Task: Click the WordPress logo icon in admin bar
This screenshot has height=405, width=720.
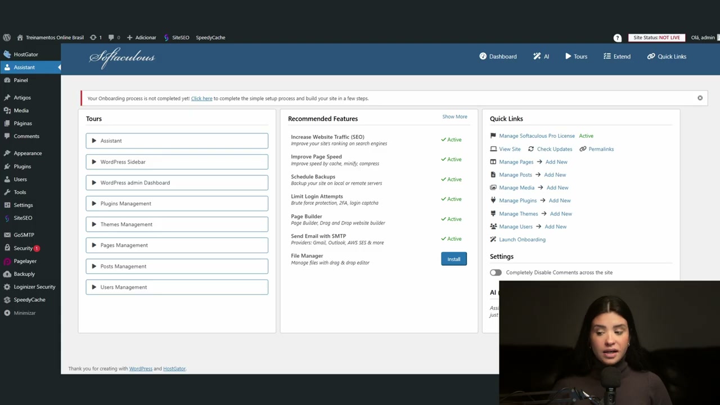Action: point(7,38)
